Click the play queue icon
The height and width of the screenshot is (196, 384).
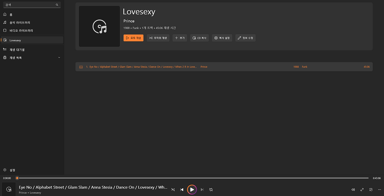click(x=5, y=49)
